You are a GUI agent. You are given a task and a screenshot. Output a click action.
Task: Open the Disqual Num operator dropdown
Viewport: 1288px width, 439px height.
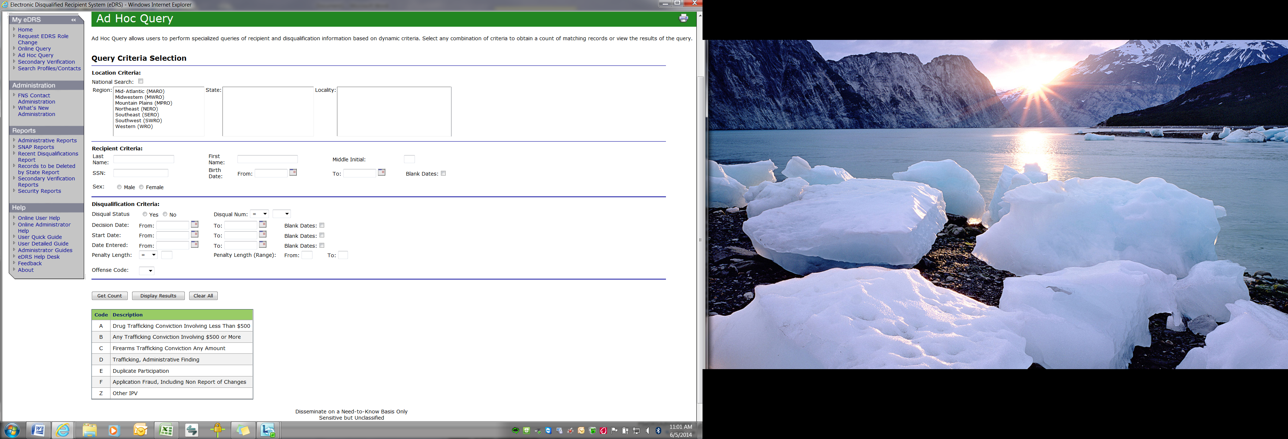pyautogui.click(x=259, y=214)
